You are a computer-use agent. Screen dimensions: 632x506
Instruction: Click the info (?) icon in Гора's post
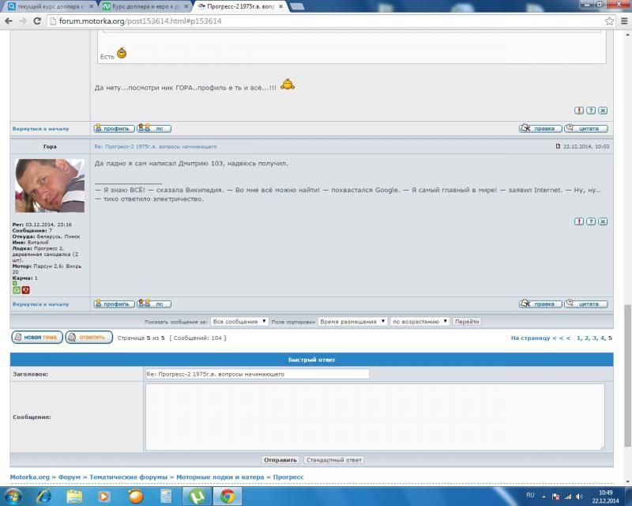tap(591, 222)
